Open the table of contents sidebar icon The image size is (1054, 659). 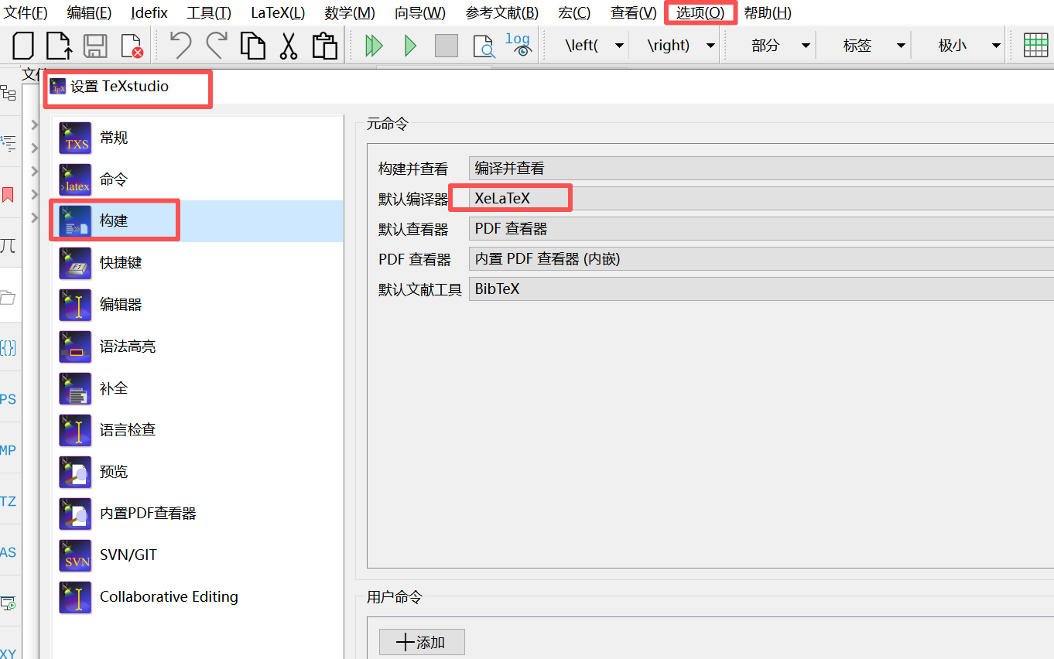coord(9,142)
